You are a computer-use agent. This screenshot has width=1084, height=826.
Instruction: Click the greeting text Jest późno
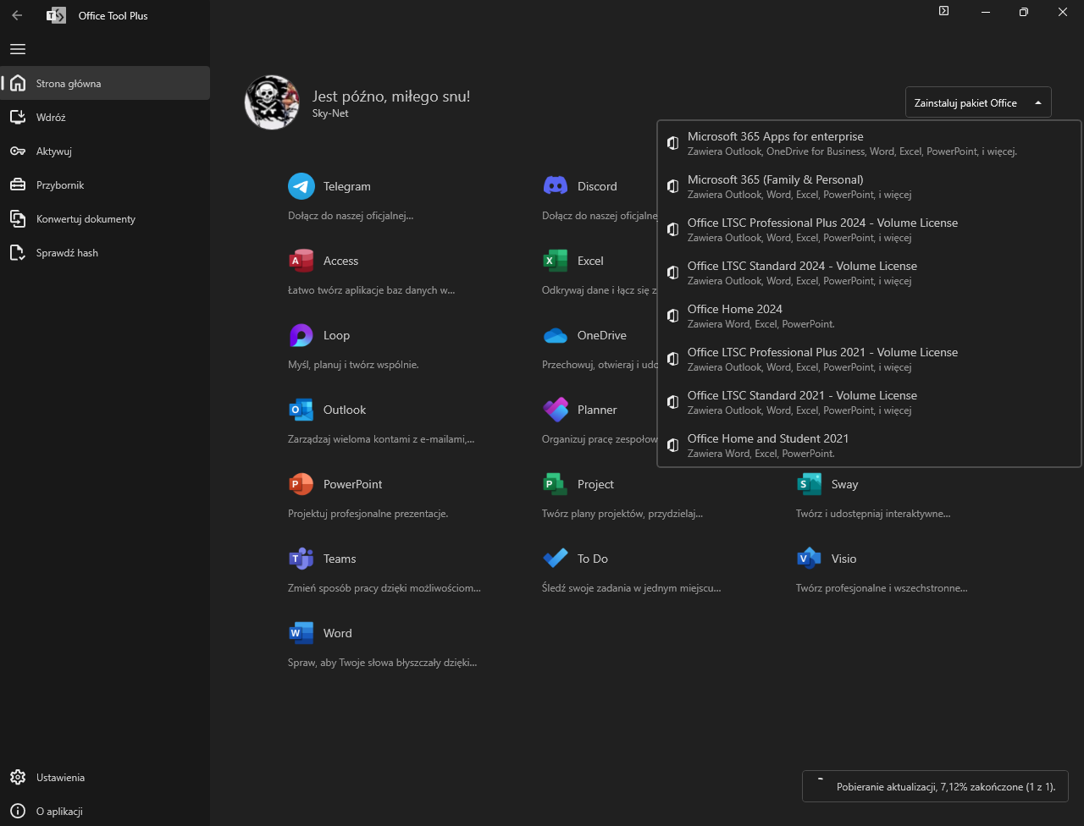click(x=391, y=96)
